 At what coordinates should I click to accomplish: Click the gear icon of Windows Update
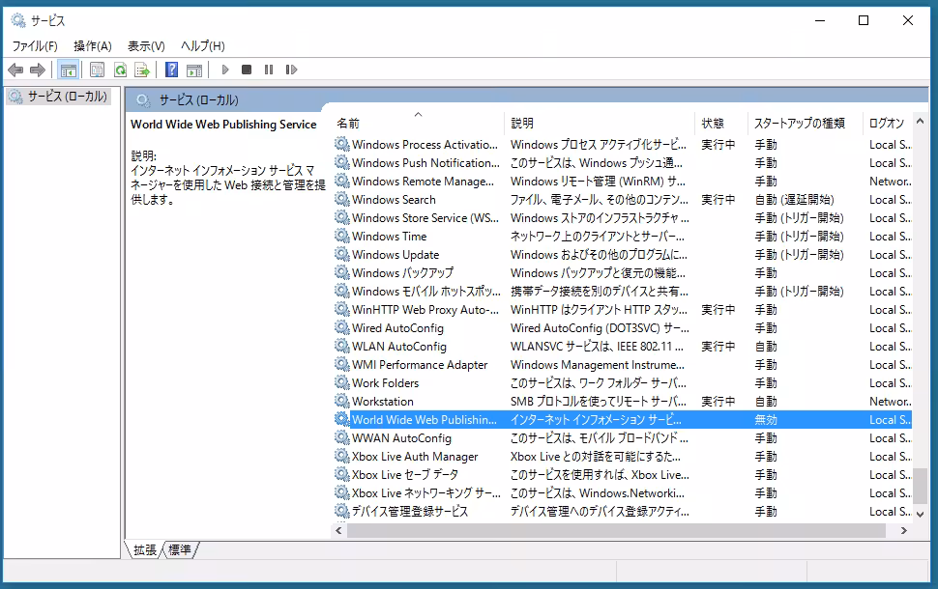click(342, 254)
